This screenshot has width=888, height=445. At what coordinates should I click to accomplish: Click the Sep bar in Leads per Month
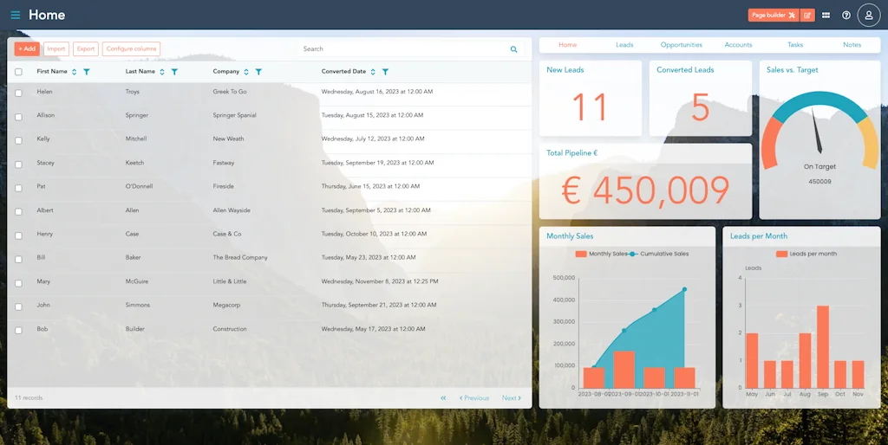click(823, 346)
